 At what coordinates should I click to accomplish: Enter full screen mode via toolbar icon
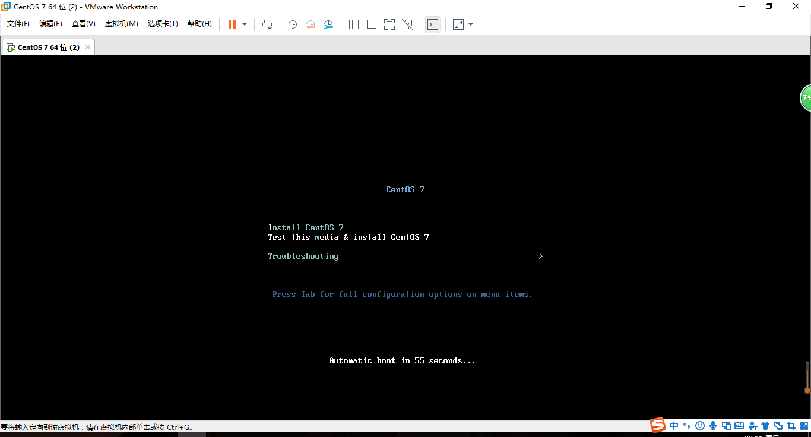pos(389,24)
